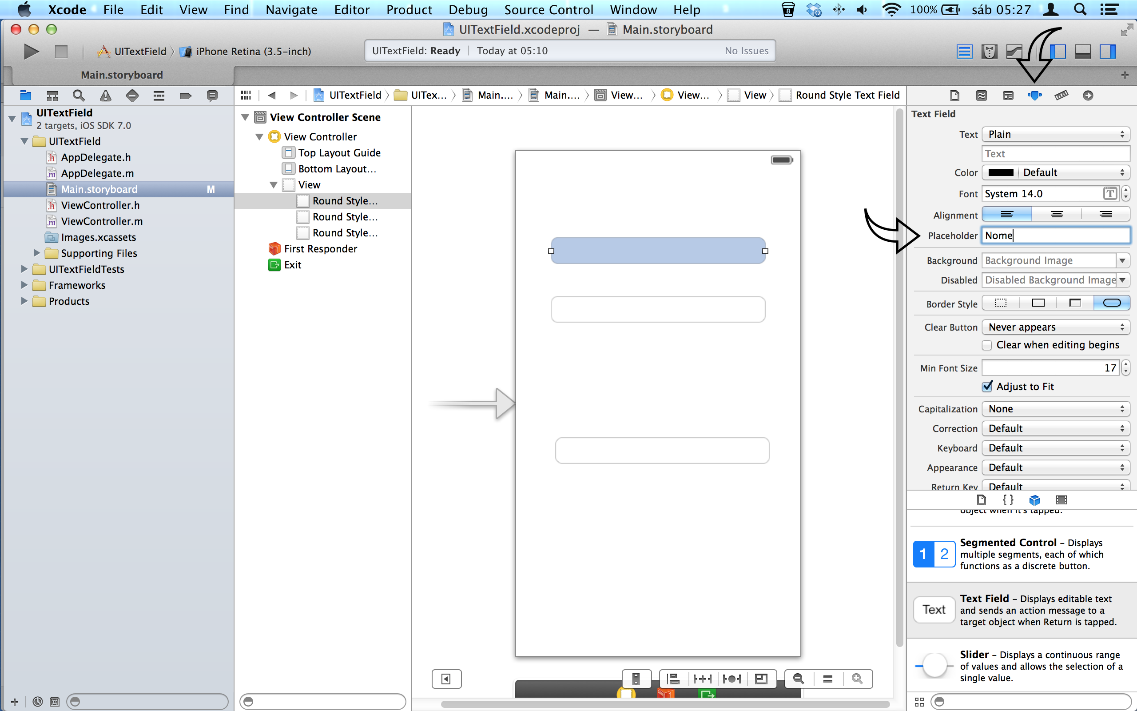Run the project with the Play button
Screen dimensions: 1137x711
[31, 51]
